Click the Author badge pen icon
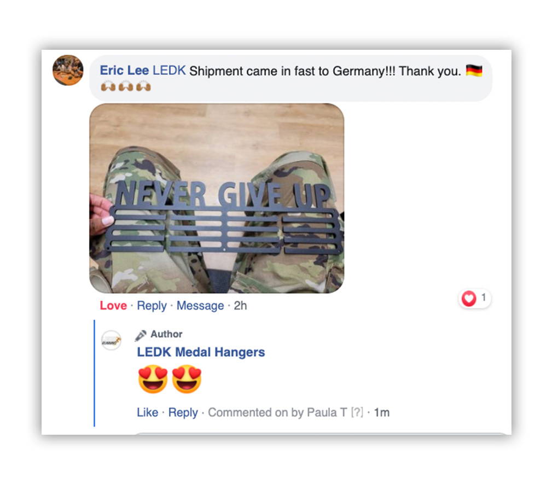The image size is (558, 490). (141, 335)
